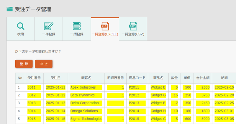Click product name Widget F
The image size is (236, 124).
click(158, 103)
